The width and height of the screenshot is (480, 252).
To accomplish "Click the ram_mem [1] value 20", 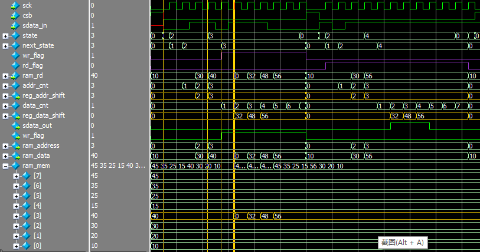I will coord(94,236).
